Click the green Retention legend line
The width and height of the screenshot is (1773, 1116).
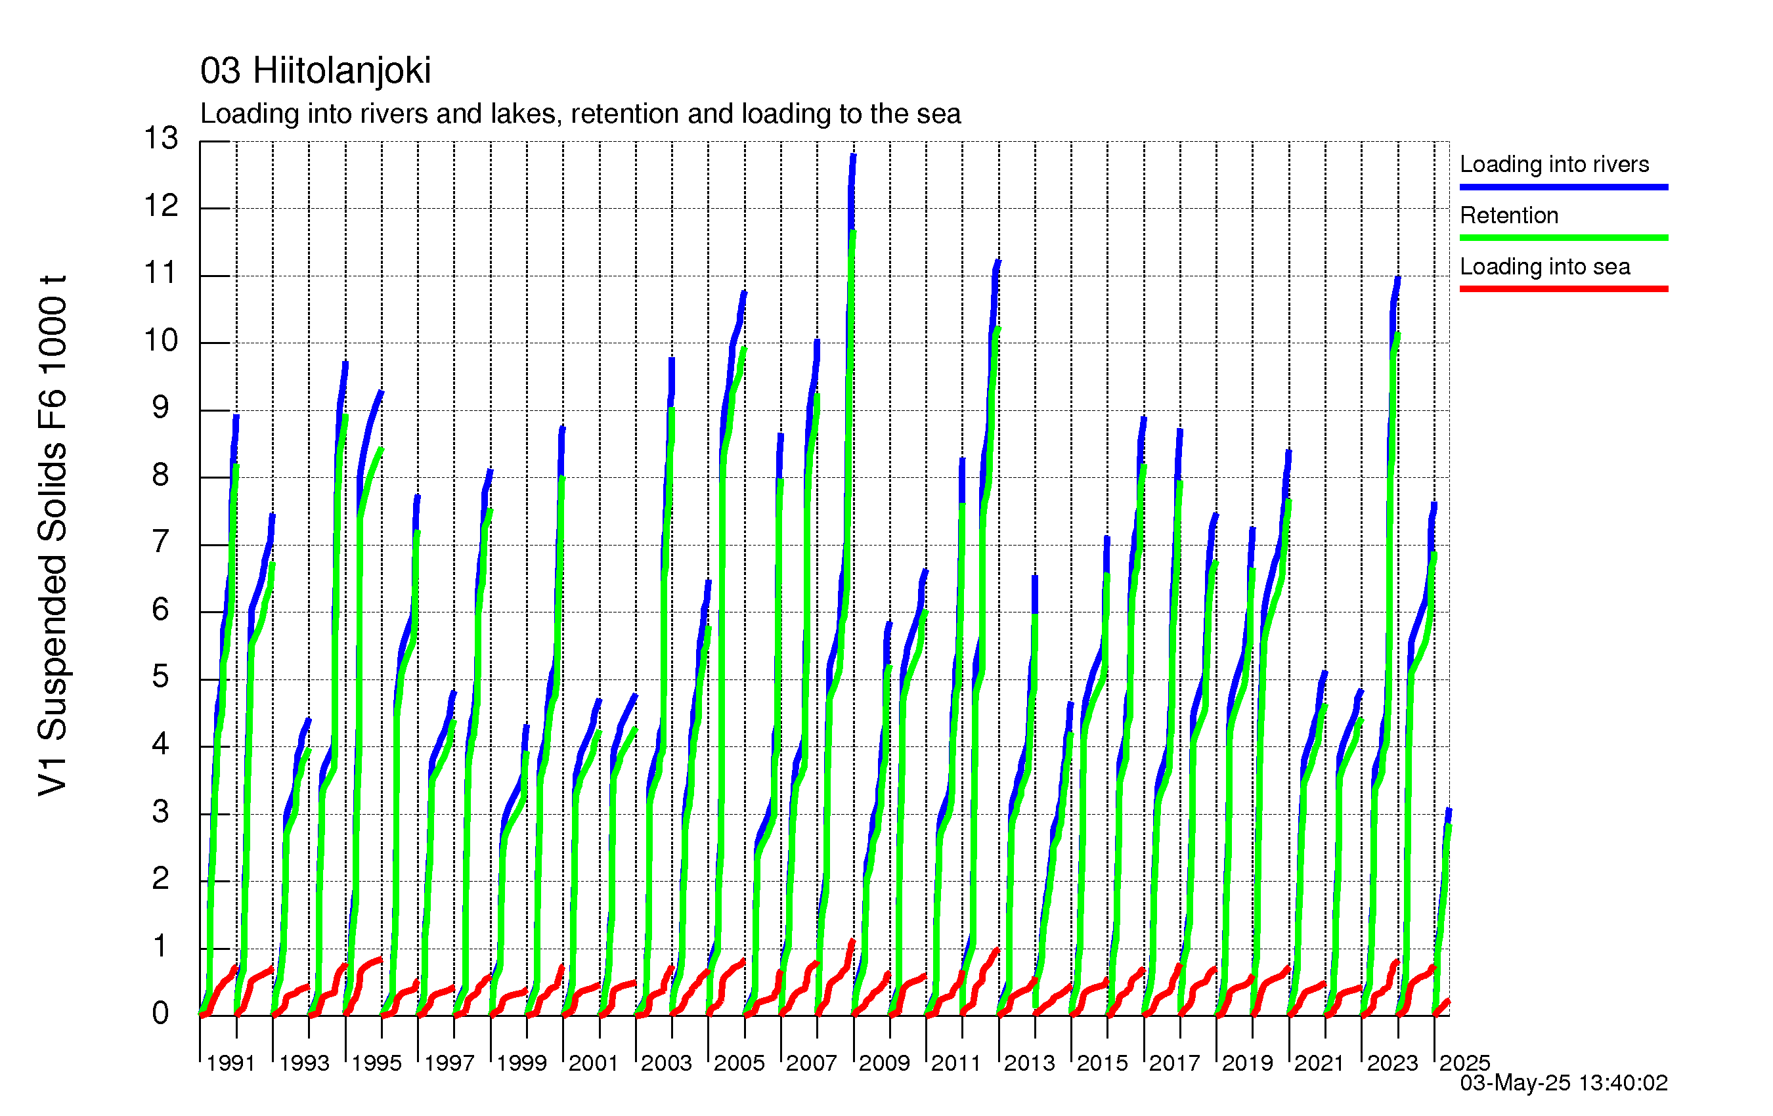coord(1563,238)
